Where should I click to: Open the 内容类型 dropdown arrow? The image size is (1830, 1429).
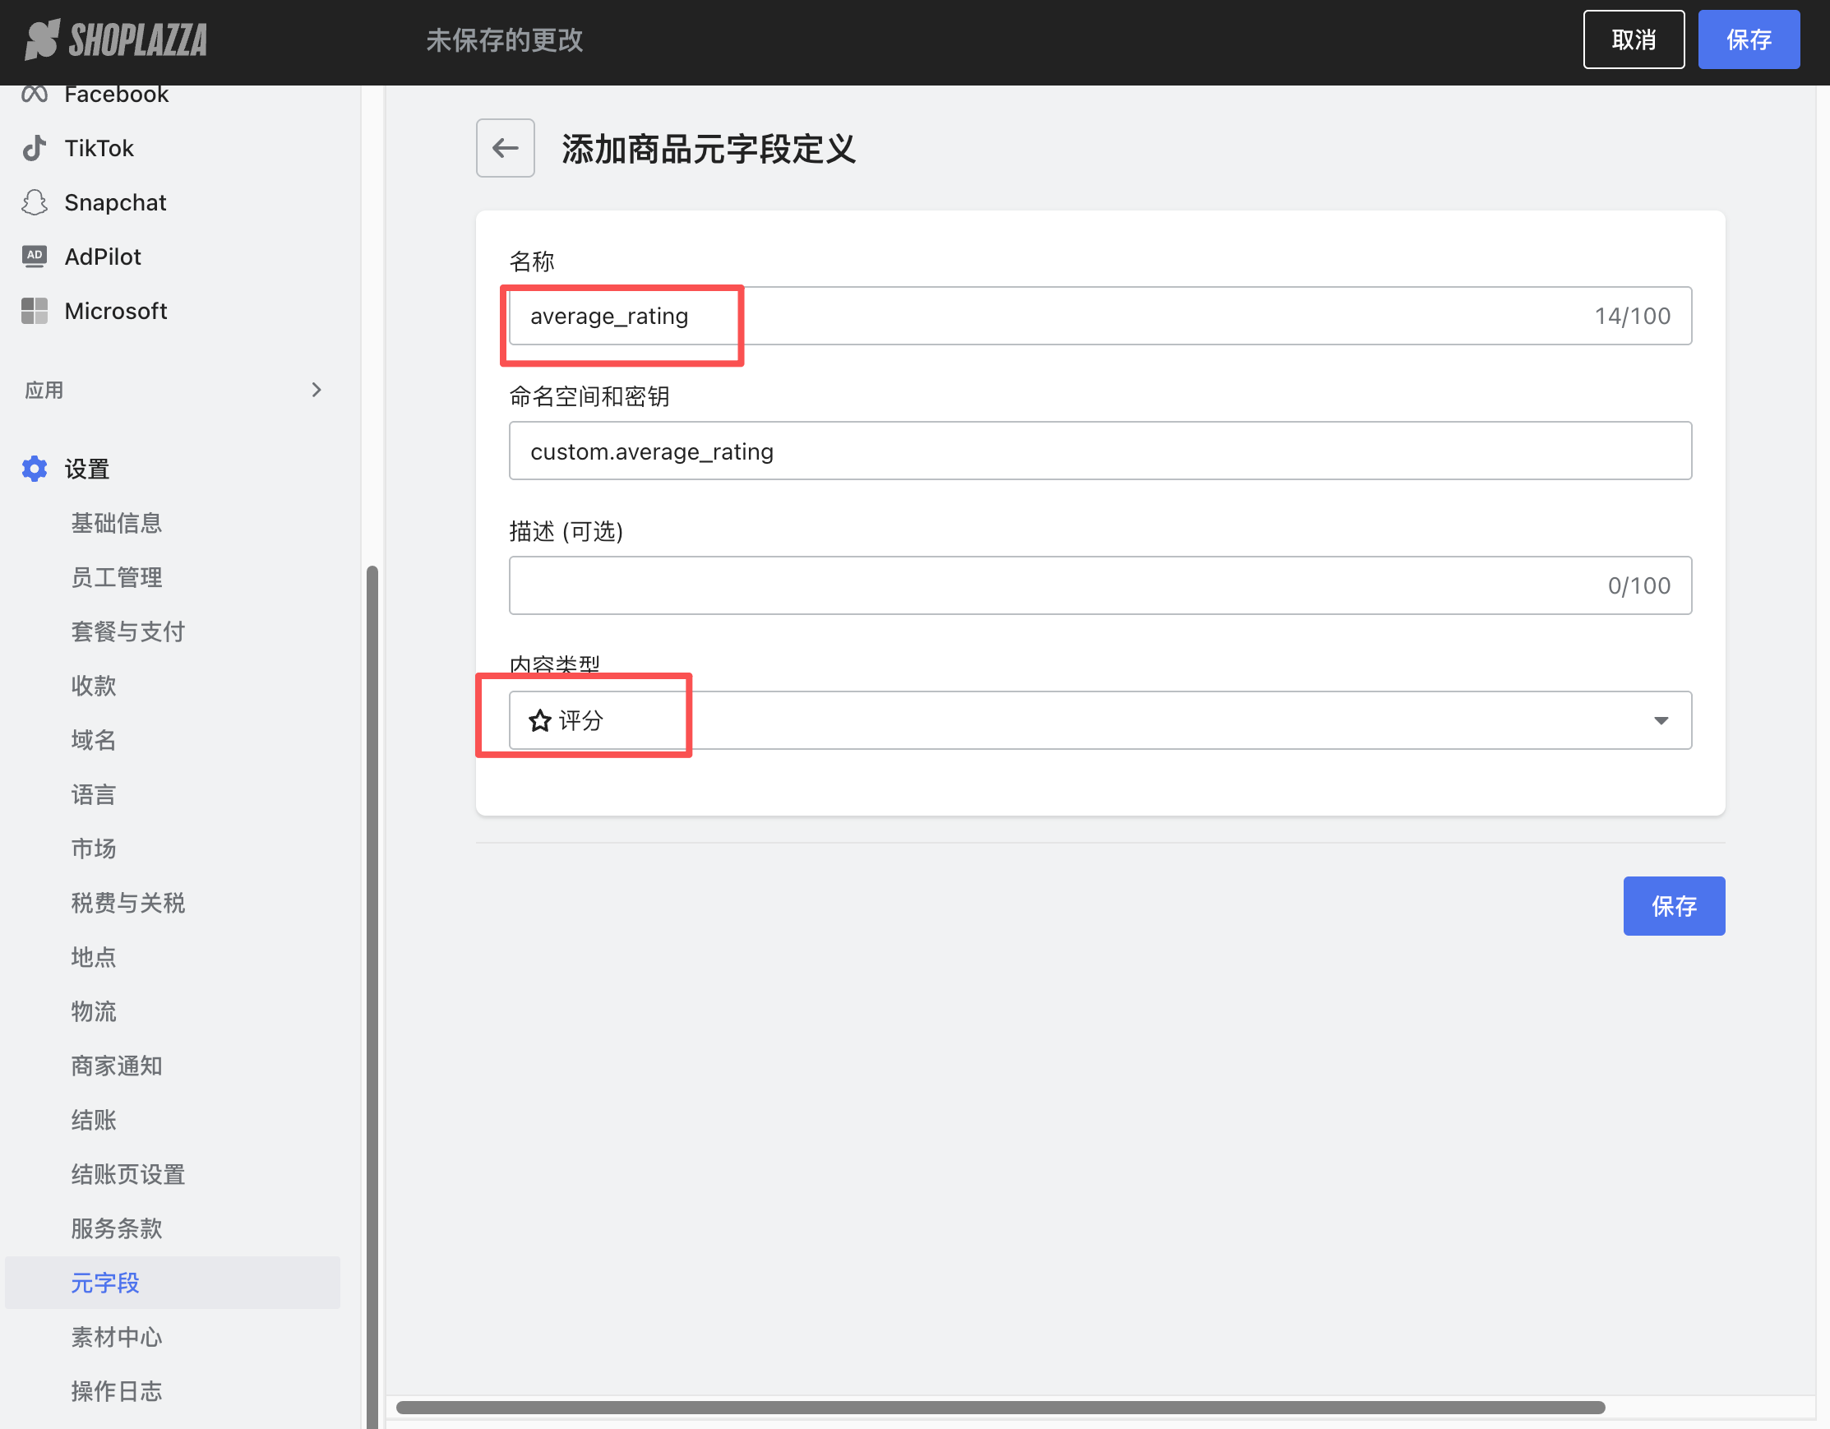1661,720
